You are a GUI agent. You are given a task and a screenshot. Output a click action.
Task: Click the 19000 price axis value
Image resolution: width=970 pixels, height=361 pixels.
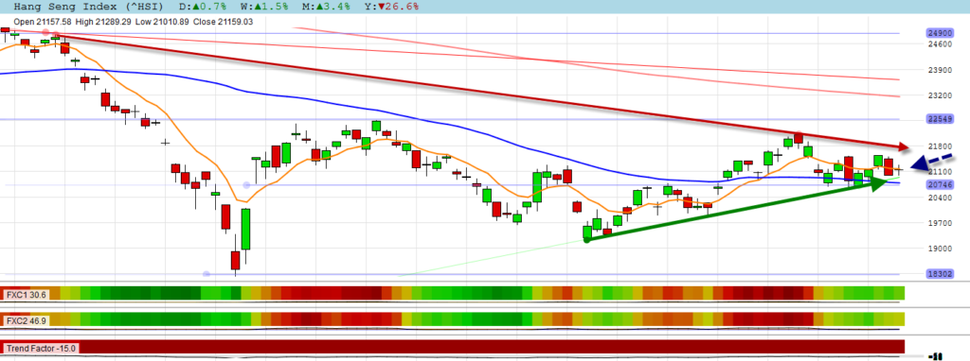point(939,249)
